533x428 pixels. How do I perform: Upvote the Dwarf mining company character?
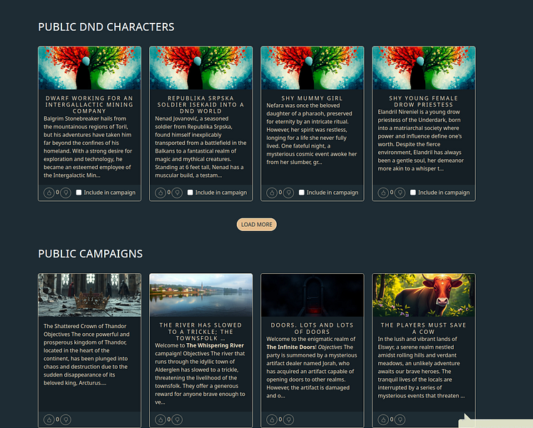(x=49, y=193)
